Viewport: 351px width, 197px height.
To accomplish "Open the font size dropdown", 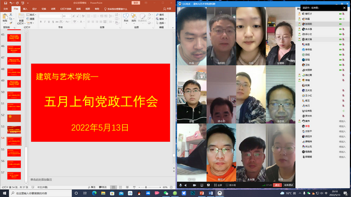I will [x=67, y=16].
